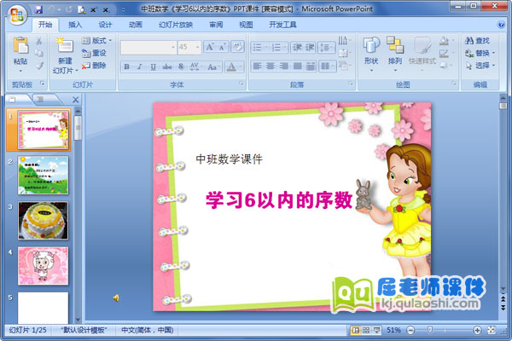Switch to 设计 tab
This screenshot has height=341, width=512.
[x=105, y=25]
